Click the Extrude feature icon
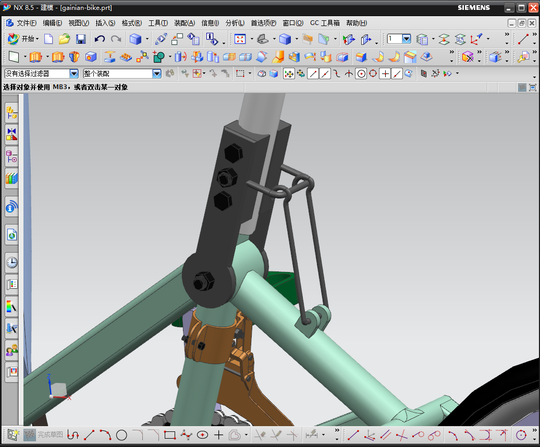Viewport: 540px width, 447px height. coord(36,57)
